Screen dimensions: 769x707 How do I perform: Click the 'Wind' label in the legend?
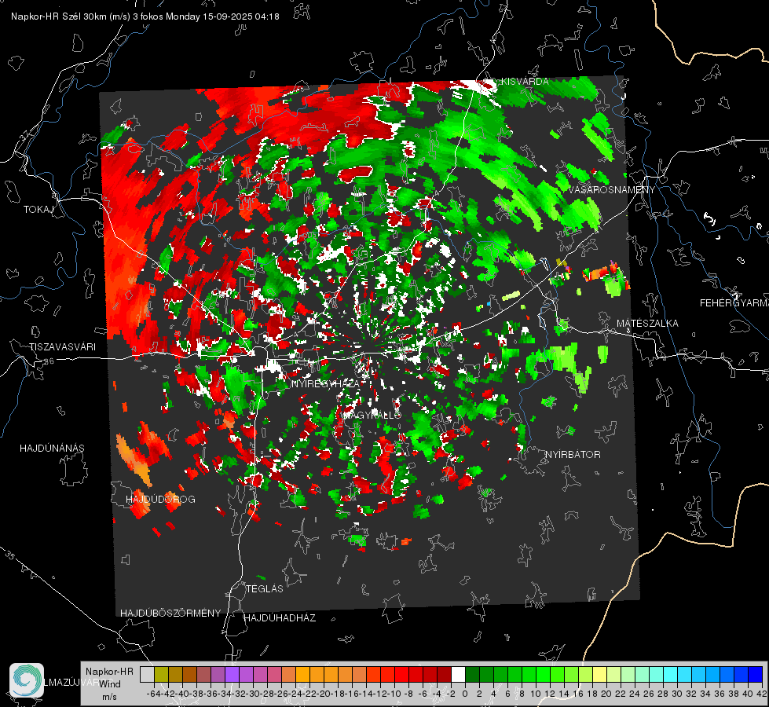click(x=110, y=684)
